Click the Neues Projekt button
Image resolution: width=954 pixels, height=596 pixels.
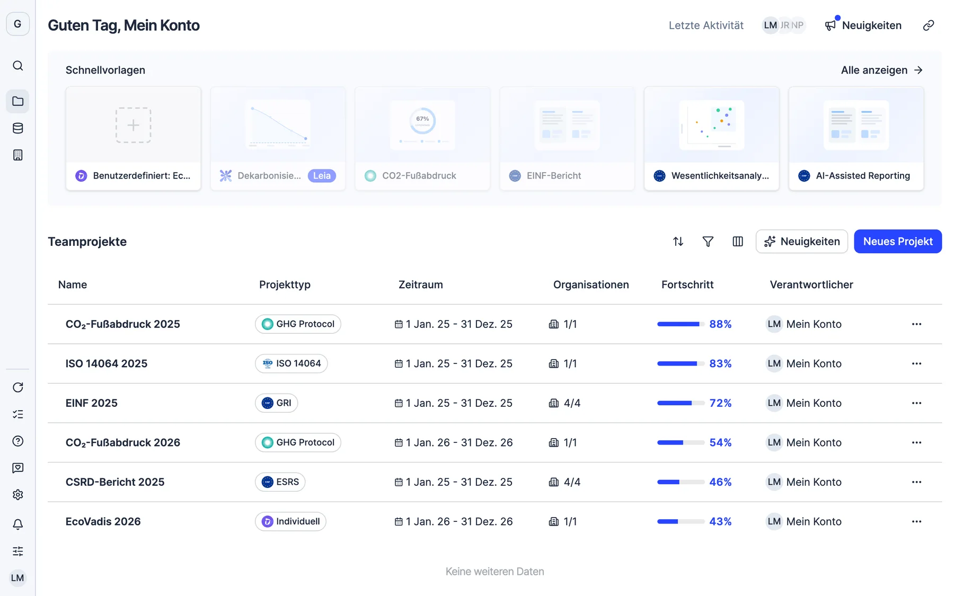[897, 242]
